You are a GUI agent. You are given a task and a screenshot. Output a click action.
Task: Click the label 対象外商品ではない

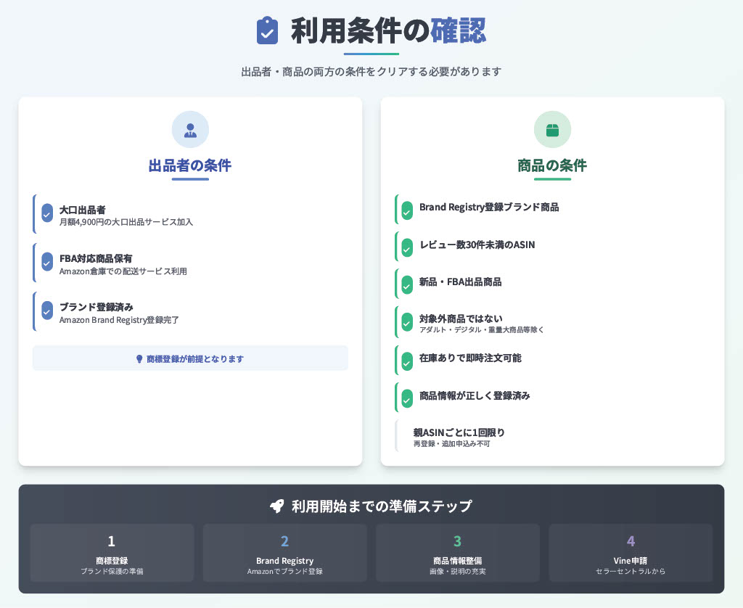461,319
